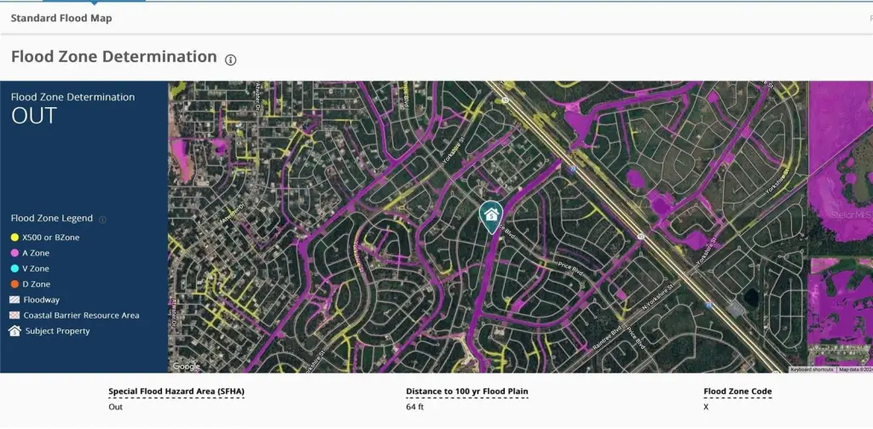This screenshot has width=873, height=429.
Task: Open the Flood Zone Legend info icon
Action: coord(102,220)
